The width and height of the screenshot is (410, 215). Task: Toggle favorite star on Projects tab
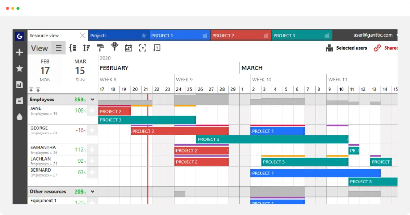144,36
